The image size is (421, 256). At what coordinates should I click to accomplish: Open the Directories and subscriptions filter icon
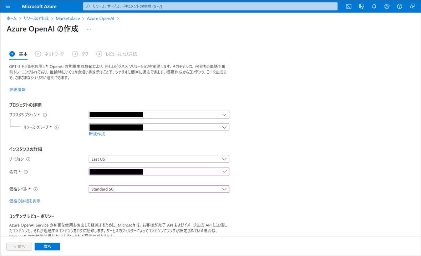pyautogui.click(x=361, y=6)
